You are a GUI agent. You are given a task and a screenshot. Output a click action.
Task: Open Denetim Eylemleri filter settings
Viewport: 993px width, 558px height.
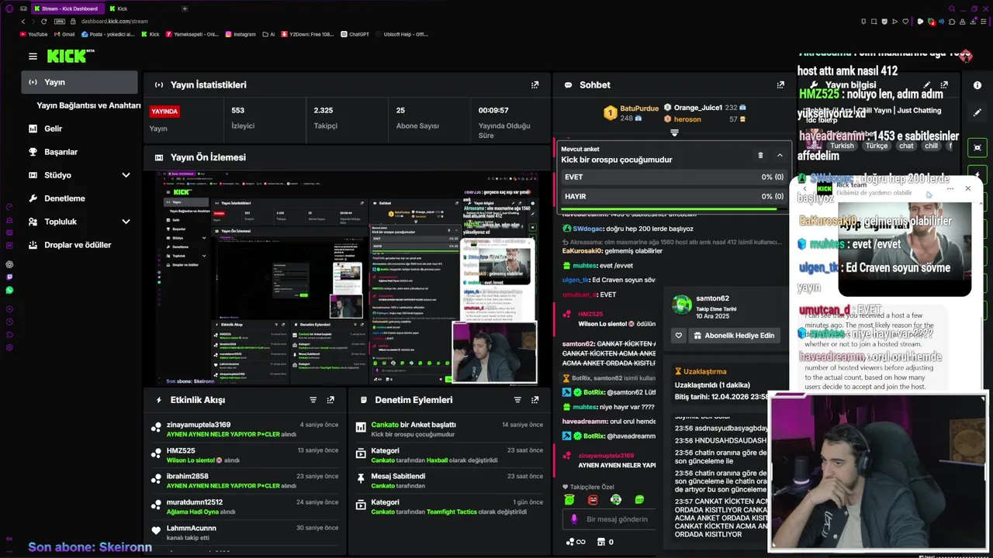pyautogui.click(x=517, y=400)
